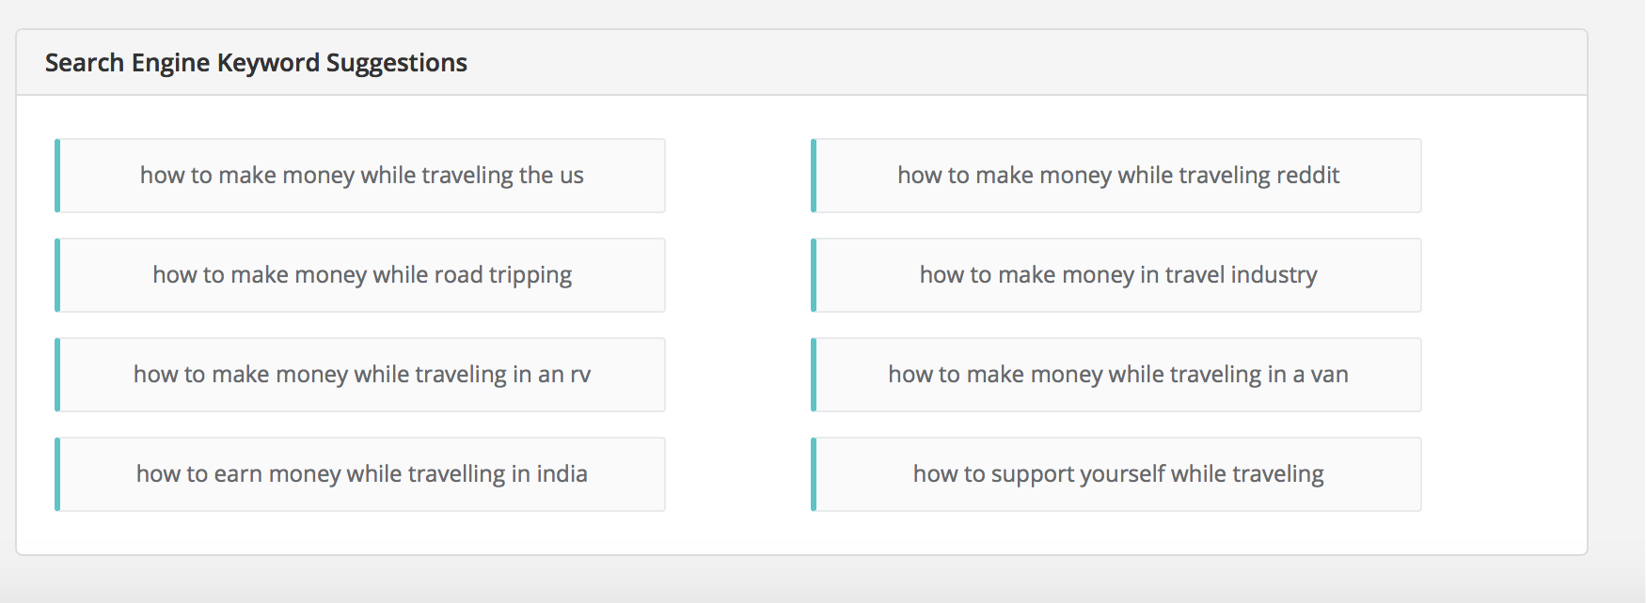Click the teal indicator on the "rv" keyword box
1646x603 pixels.
[58, 374]
